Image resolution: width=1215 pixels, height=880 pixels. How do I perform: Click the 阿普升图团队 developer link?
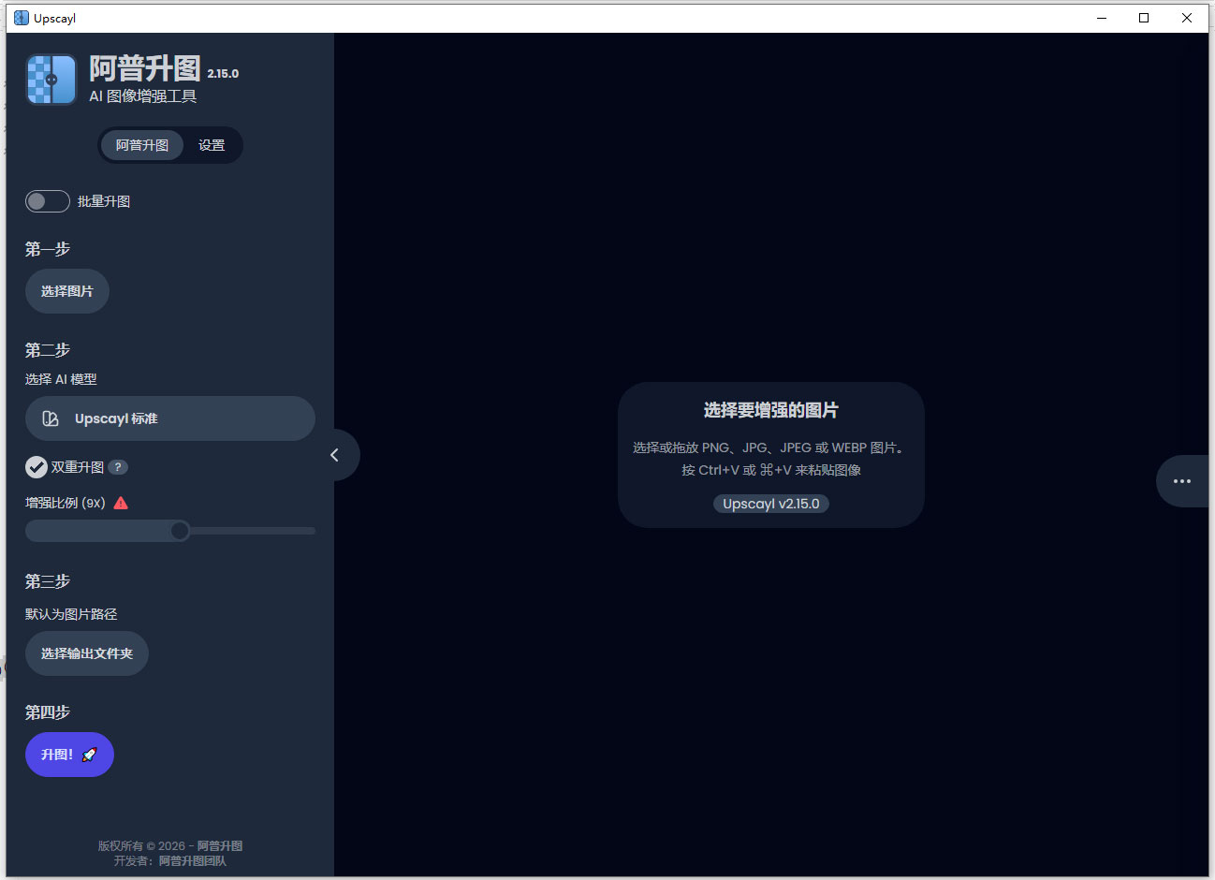pos(194,861)
